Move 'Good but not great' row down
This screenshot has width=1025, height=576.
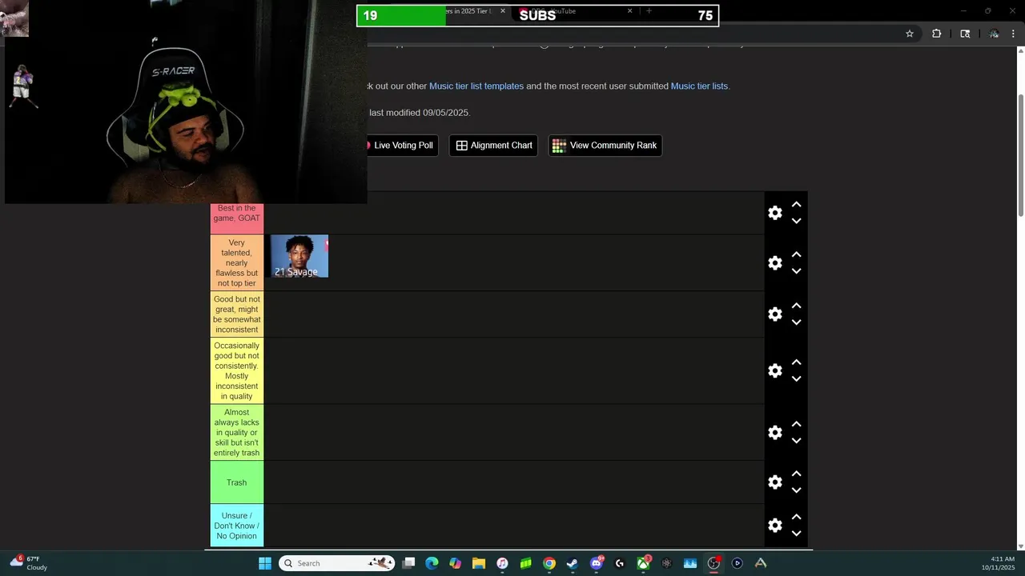point(796,322)
